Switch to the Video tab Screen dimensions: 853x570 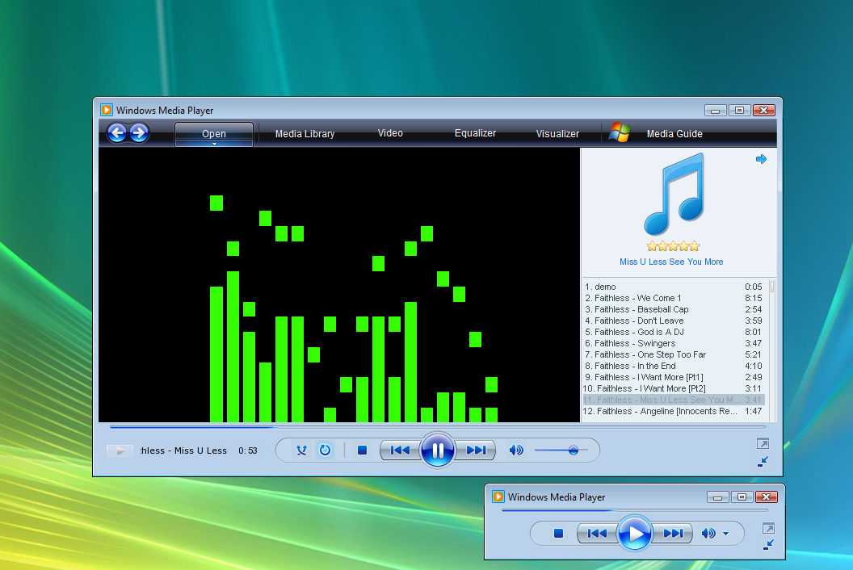(x=390, y=133)
